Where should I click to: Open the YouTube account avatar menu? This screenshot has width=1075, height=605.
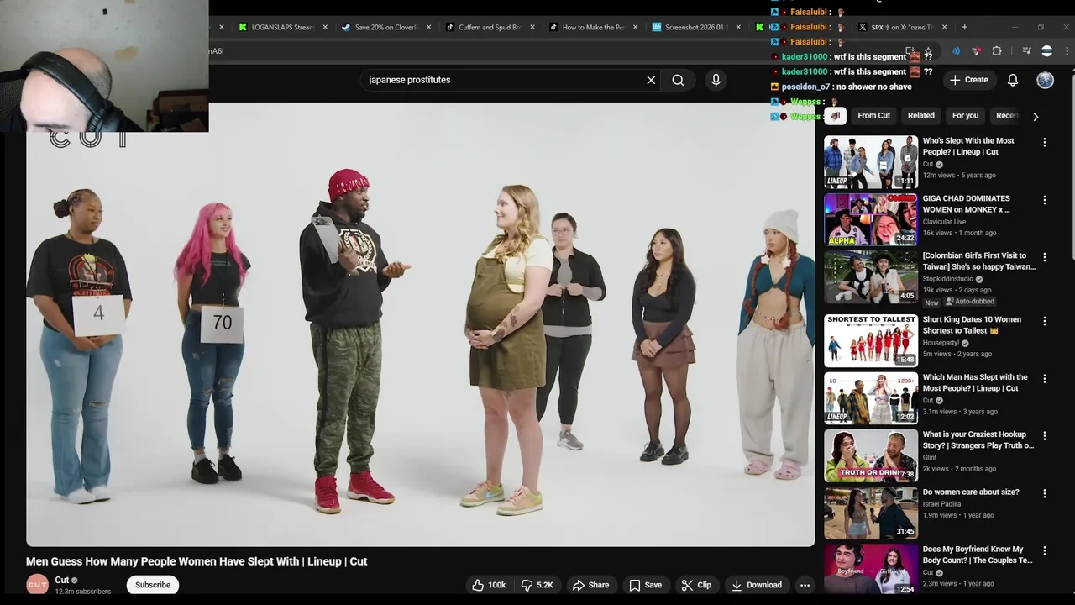[1045, 80]
